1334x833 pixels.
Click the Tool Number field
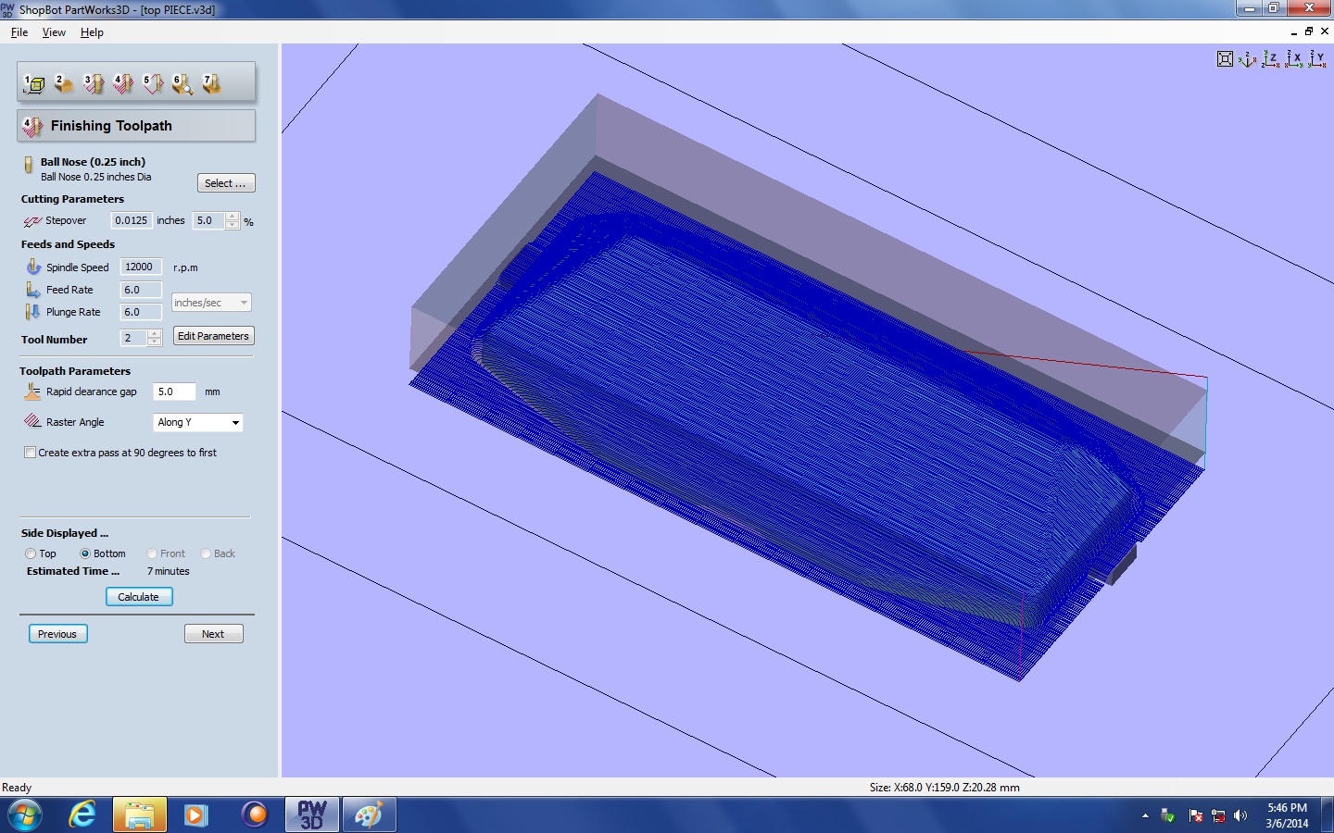[134, 338]
